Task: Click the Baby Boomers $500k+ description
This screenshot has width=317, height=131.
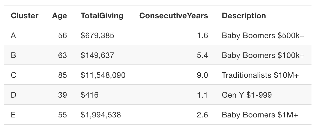Action: 263,35
